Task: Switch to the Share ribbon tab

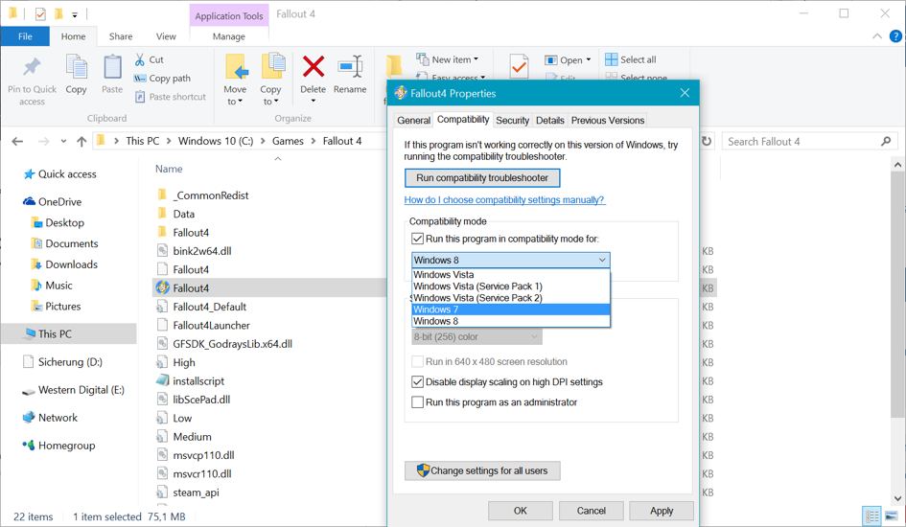Action: [121, 36]
